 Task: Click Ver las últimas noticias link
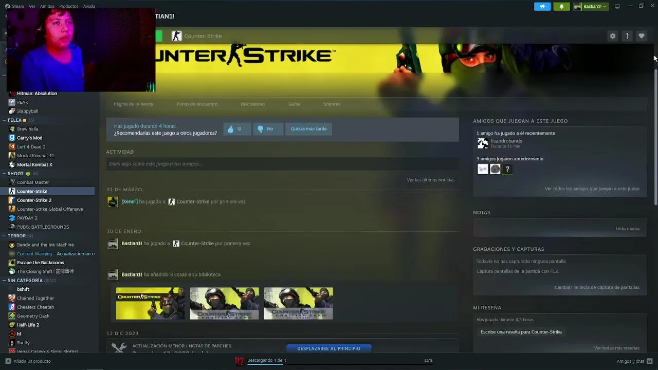click(430, 180)
